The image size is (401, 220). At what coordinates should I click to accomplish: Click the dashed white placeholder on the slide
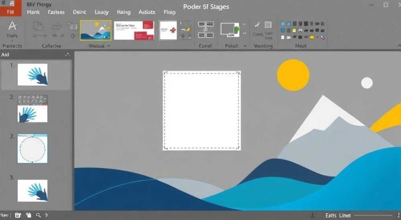[202, 110]
